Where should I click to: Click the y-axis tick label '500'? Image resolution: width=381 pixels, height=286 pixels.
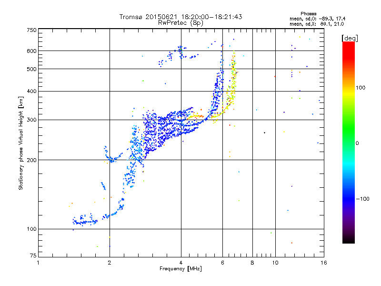(x=31, y=69)
